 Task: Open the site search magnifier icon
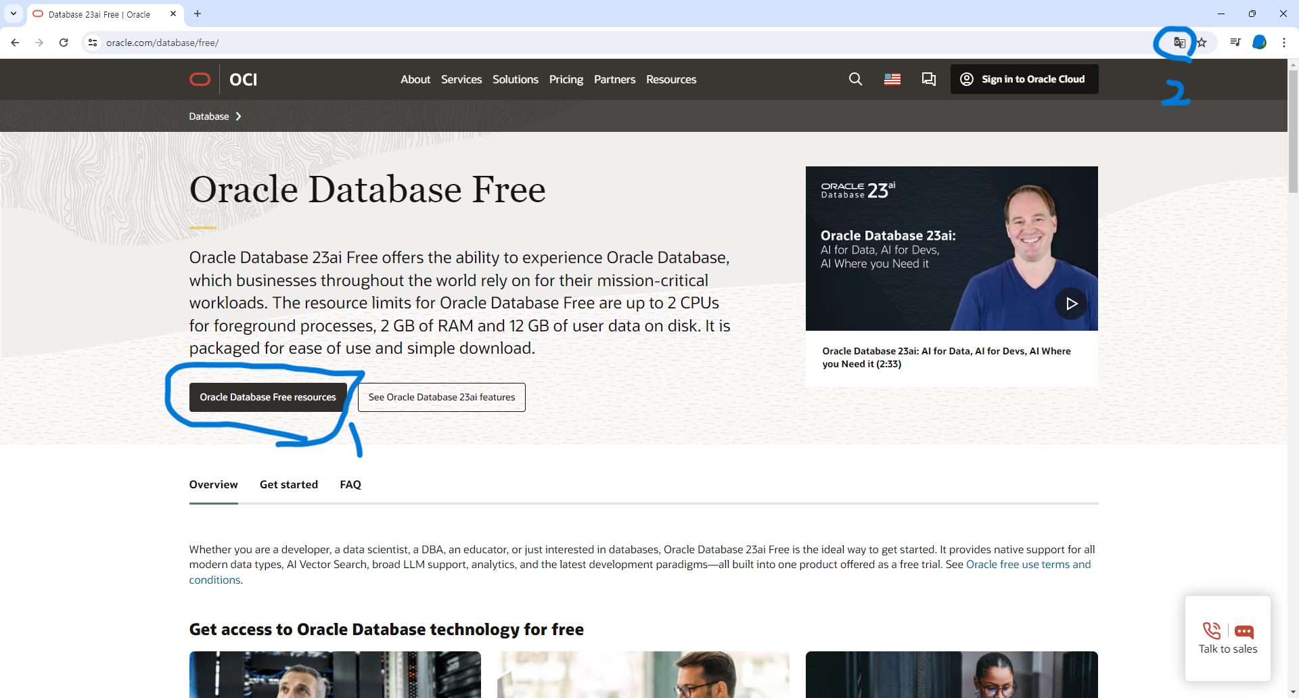coord(855,79)
